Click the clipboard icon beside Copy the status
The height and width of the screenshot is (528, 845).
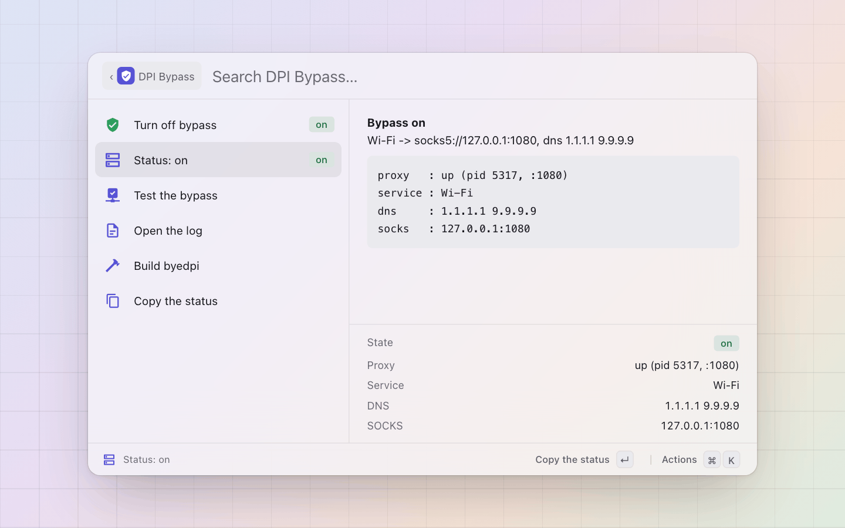click(x=113, y=300)
